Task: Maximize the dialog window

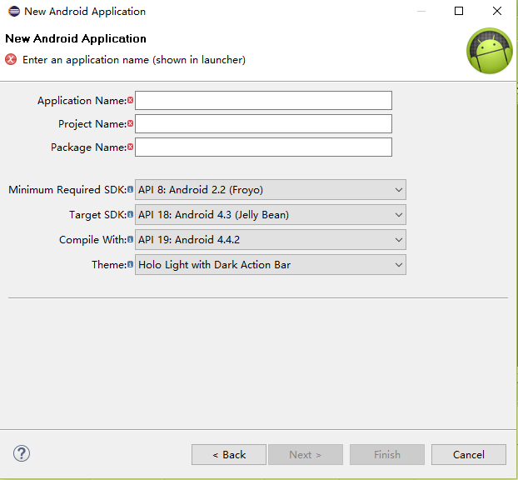Action: (x=459, y=11)
